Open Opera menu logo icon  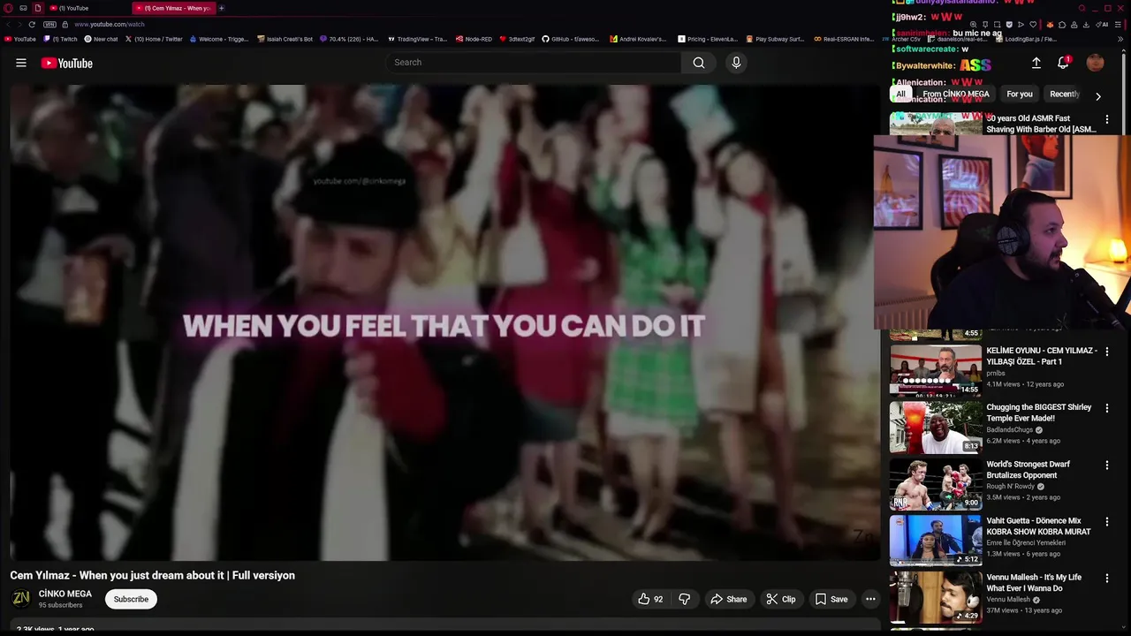8,8
